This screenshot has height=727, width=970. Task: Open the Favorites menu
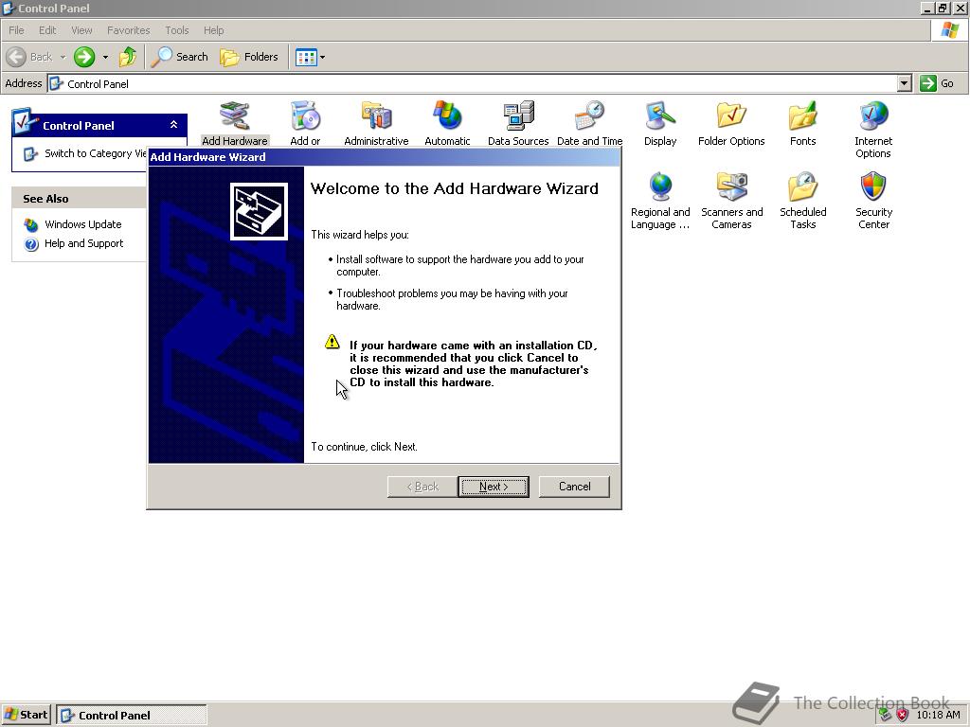click(x=128, y=30)
